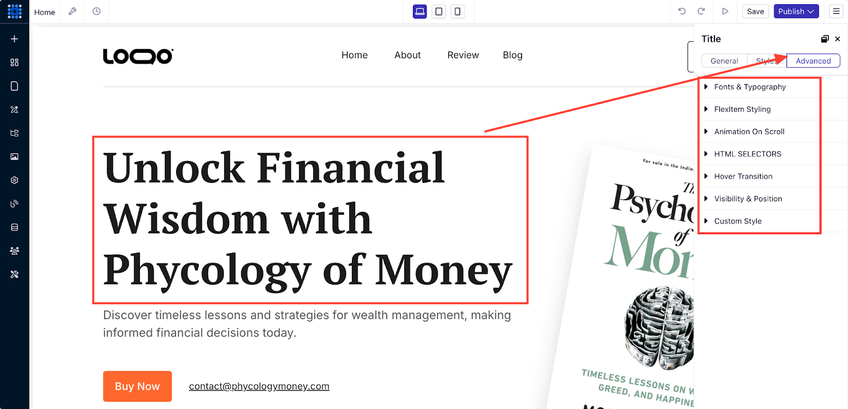Open the pages icon in left sidebar

(x=14, y=86)
